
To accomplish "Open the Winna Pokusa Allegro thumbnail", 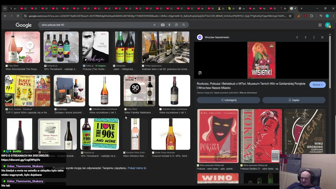I will pos(57,134).
